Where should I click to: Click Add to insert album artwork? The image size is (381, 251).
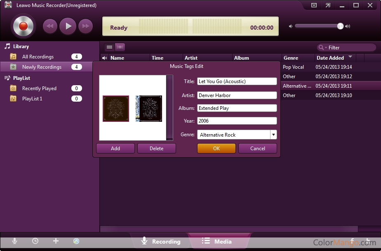point(115,148)
